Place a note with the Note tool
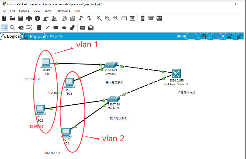The image size is (246, 159). tap(39, 28)
